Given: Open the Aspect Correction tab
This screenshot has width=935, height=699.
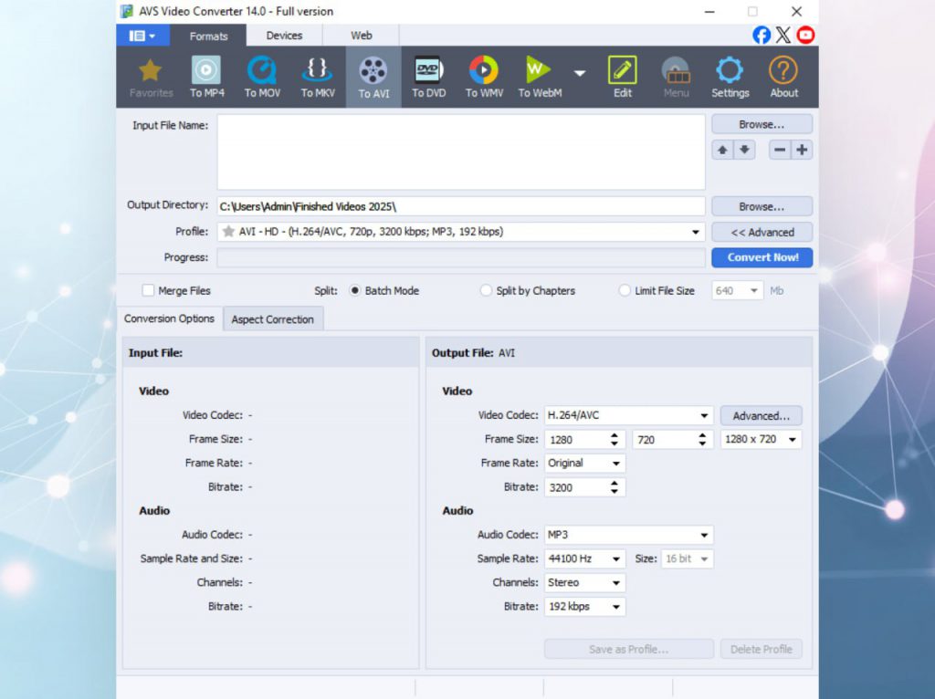Looking at the screenshot, I should 272,319.
